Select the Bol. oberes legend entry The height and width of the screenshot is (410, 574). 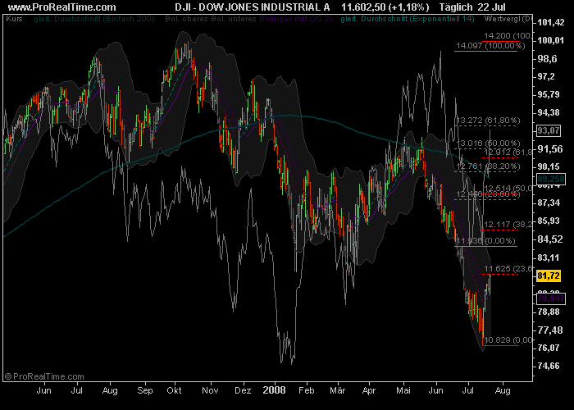pyautogui.click(x=187, y=19)
